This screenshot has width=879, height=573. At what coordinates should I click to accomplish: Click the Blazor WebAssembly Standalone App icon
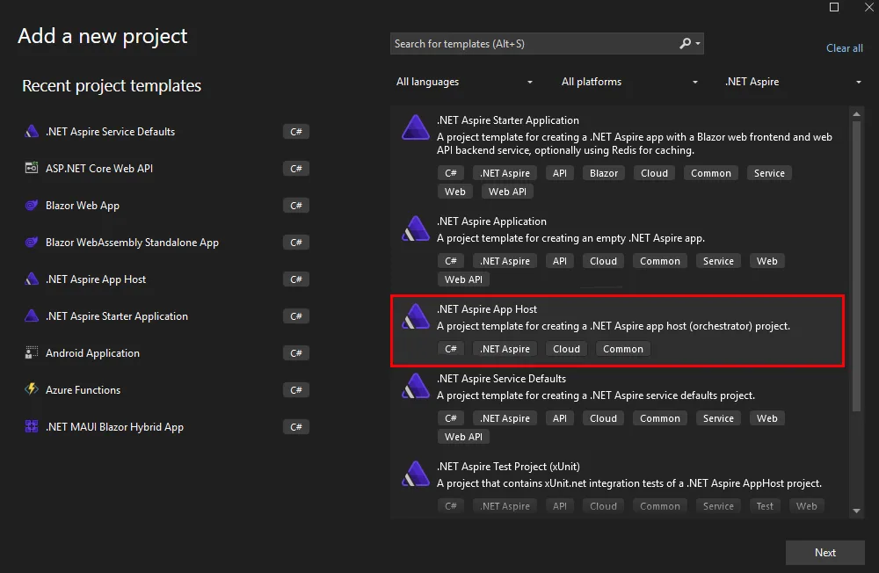32,242
